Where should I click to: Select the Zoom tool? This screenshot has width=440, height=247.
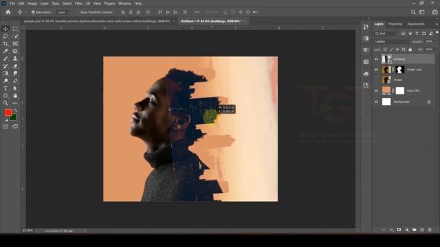click(x=5, y=103)
